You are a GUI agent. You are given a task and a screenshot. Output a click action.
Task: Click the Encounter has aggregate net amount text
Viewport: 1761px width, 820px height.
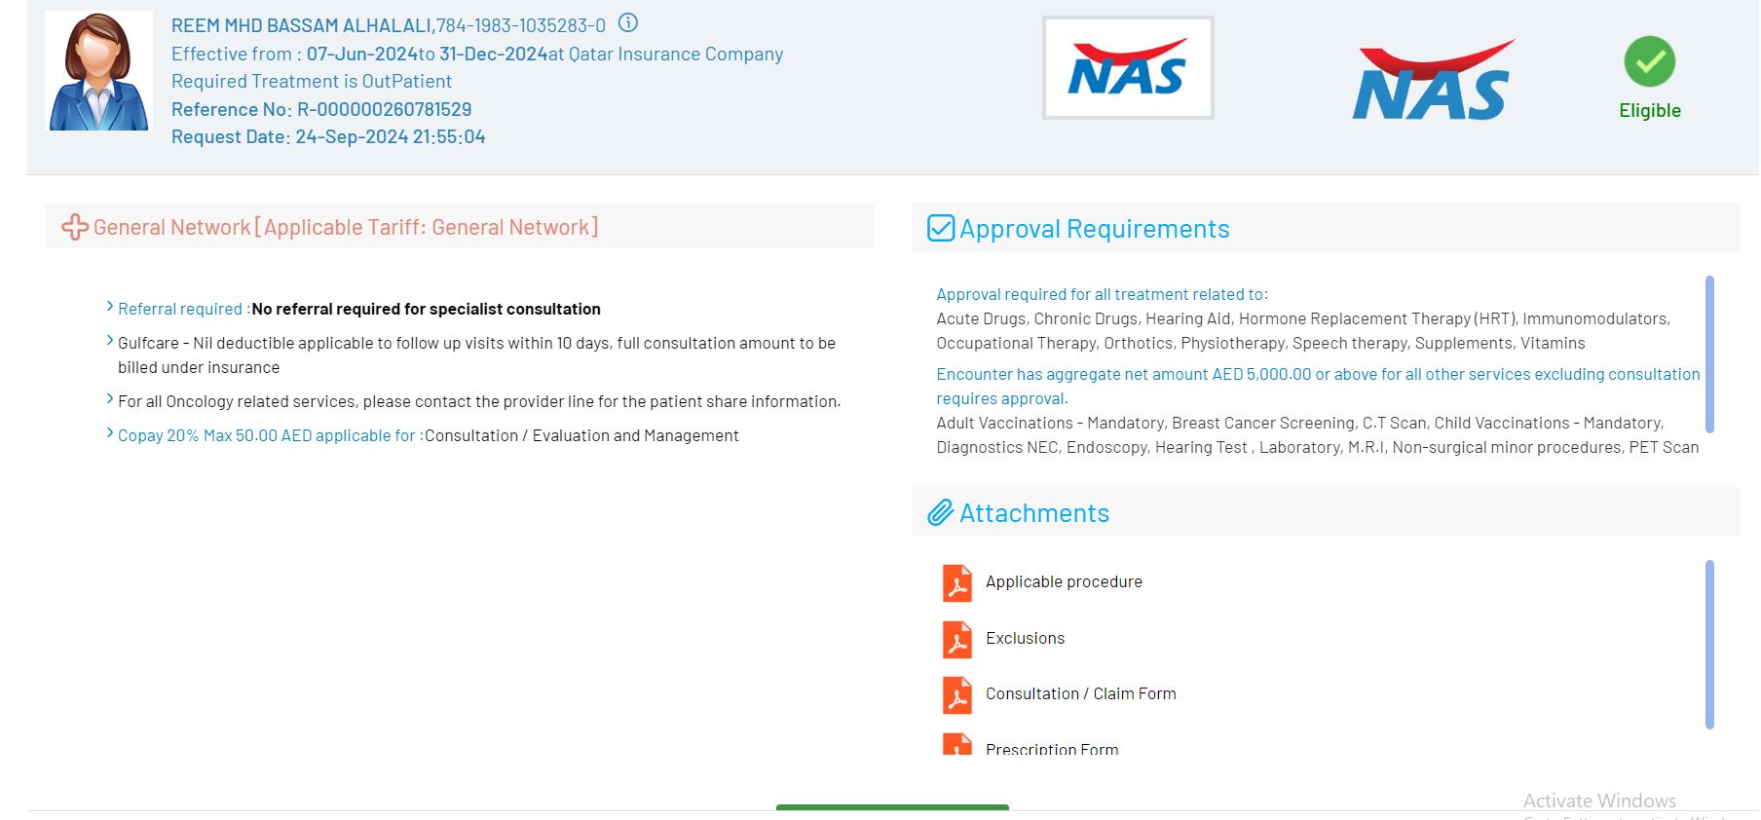click(x=1318, y=386)
